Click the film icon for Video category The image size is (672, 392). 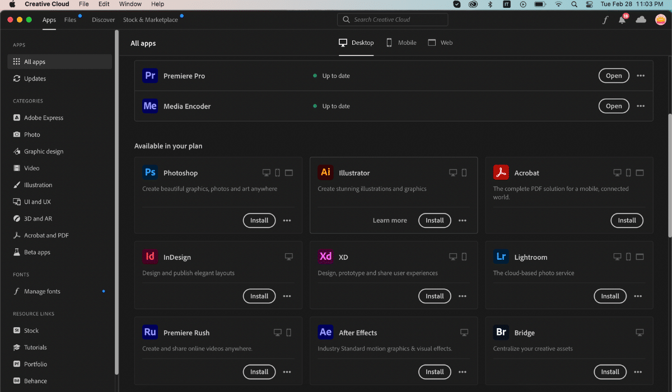coord(17,168)
